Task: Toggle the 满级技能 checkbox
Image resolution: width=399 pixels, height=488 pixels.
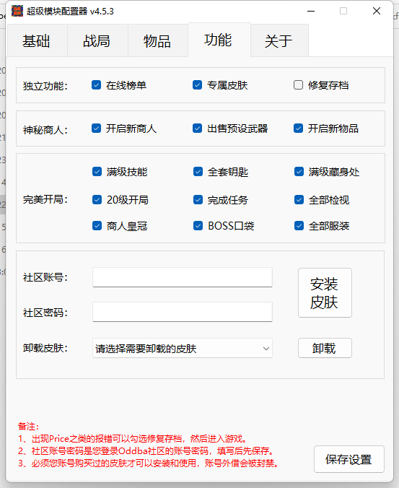Action: [x=97, y=172]
